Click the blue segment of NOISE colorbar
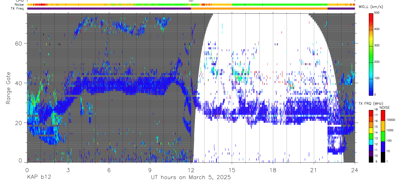This screenshot has height=184, width=399. [x=382, y=146]
